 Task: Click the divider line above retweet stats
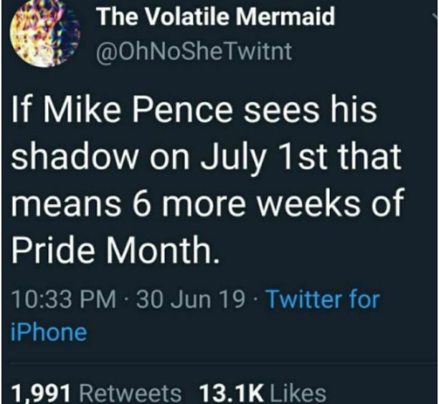coord(221,363)
